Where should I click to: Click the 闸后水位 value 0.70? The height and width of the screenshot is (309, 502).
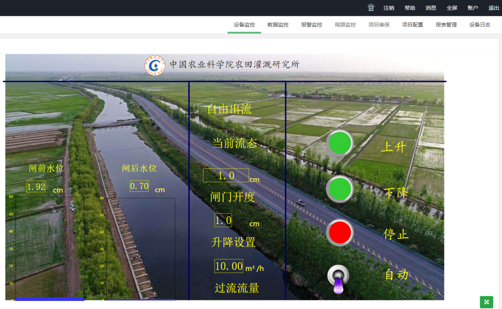[139, 186]
